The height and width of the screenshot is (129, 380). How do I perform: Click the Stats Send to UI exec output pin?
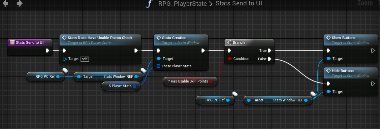click(47, 51)
